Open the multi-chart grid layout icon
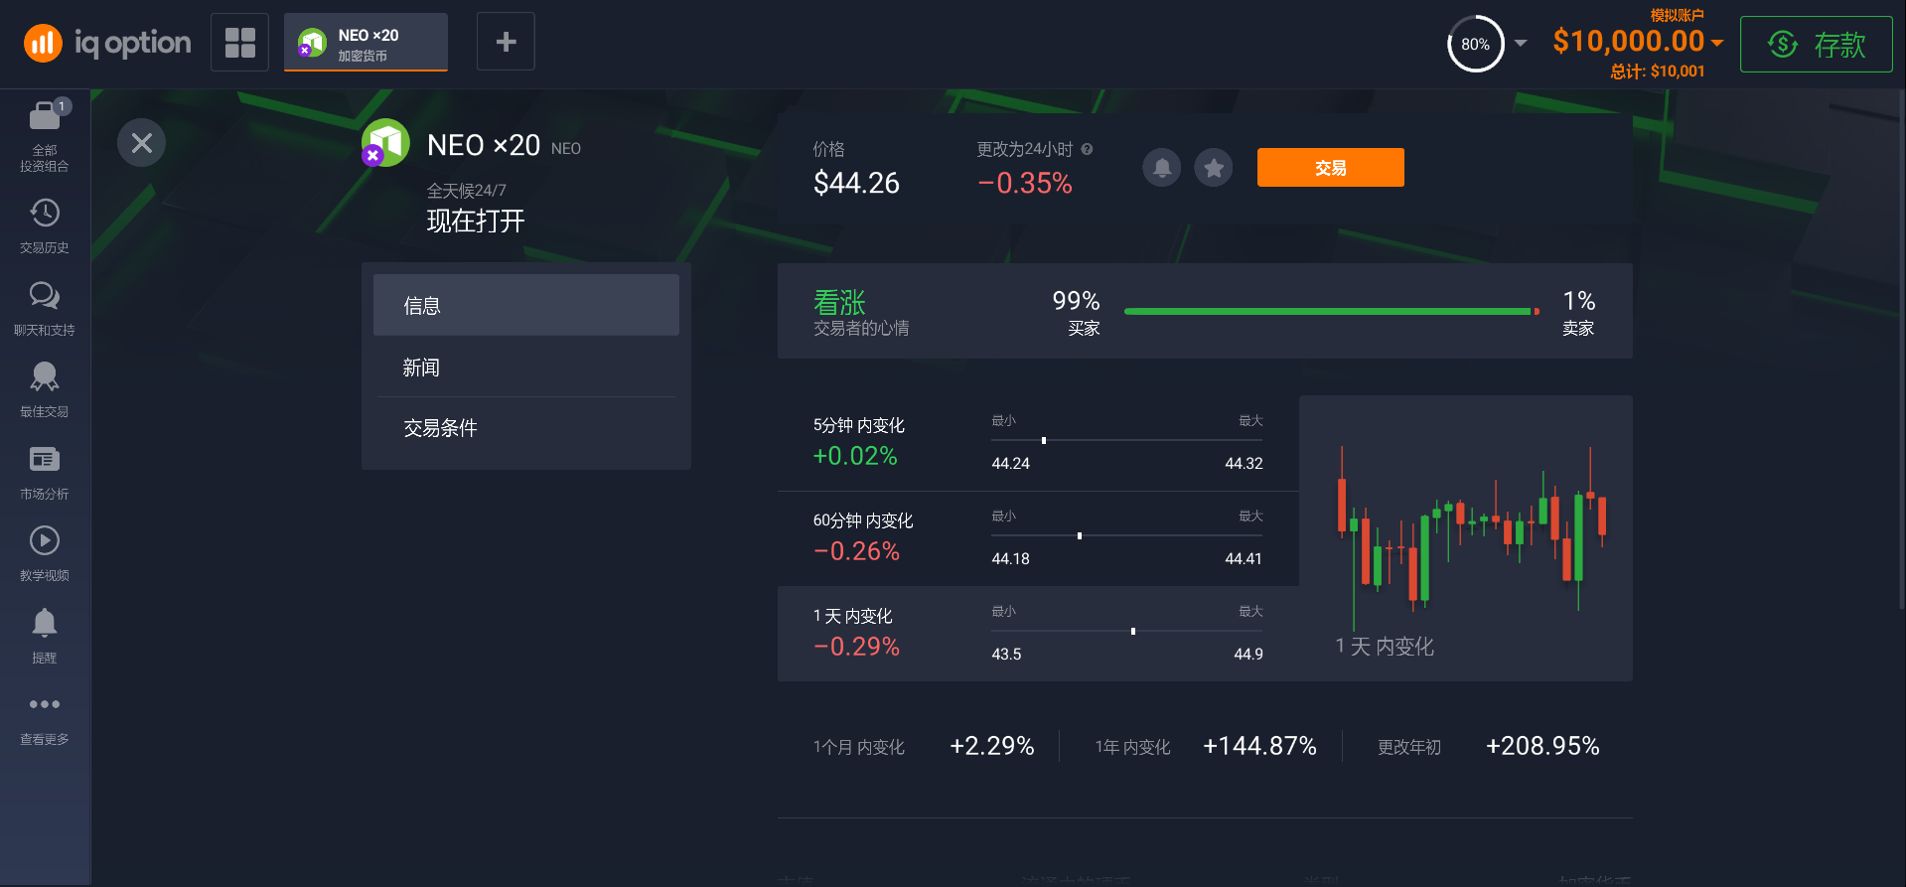The width and height of the screenshot is (1906, 887). [239, 42]
